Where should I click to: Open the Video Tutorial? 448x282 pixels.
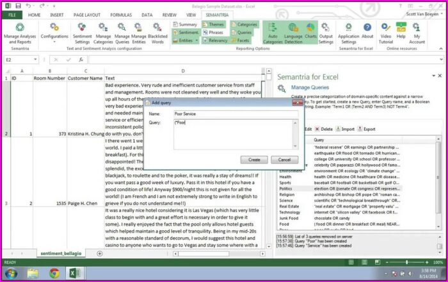pos(386,34)
